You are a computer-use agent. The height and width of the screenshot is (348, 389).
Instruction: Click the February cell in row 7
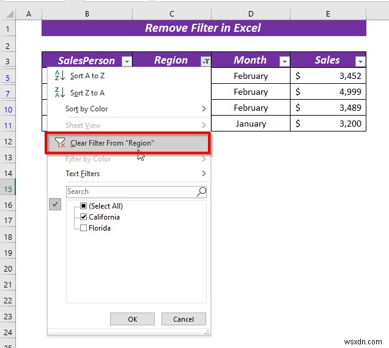pyautogui.click(x=251, y=92)
